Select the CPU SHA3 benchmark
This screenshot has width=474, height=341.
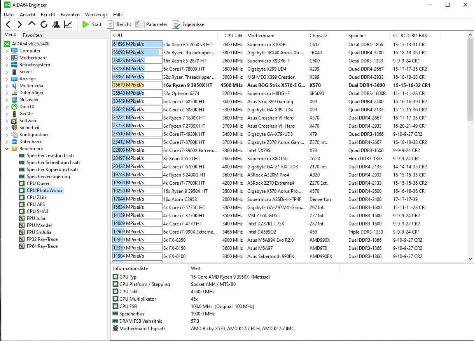37,211
